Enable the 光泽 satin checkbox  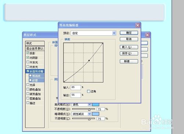coord(28,85)
